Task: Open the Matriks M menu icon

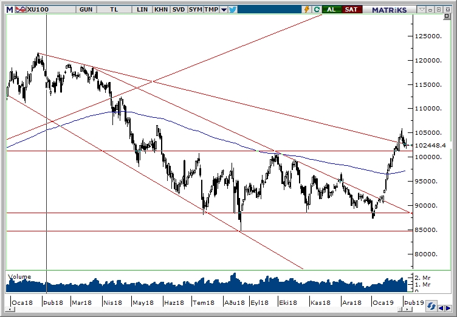Action: pyautogui.click(x=10, y=10)
